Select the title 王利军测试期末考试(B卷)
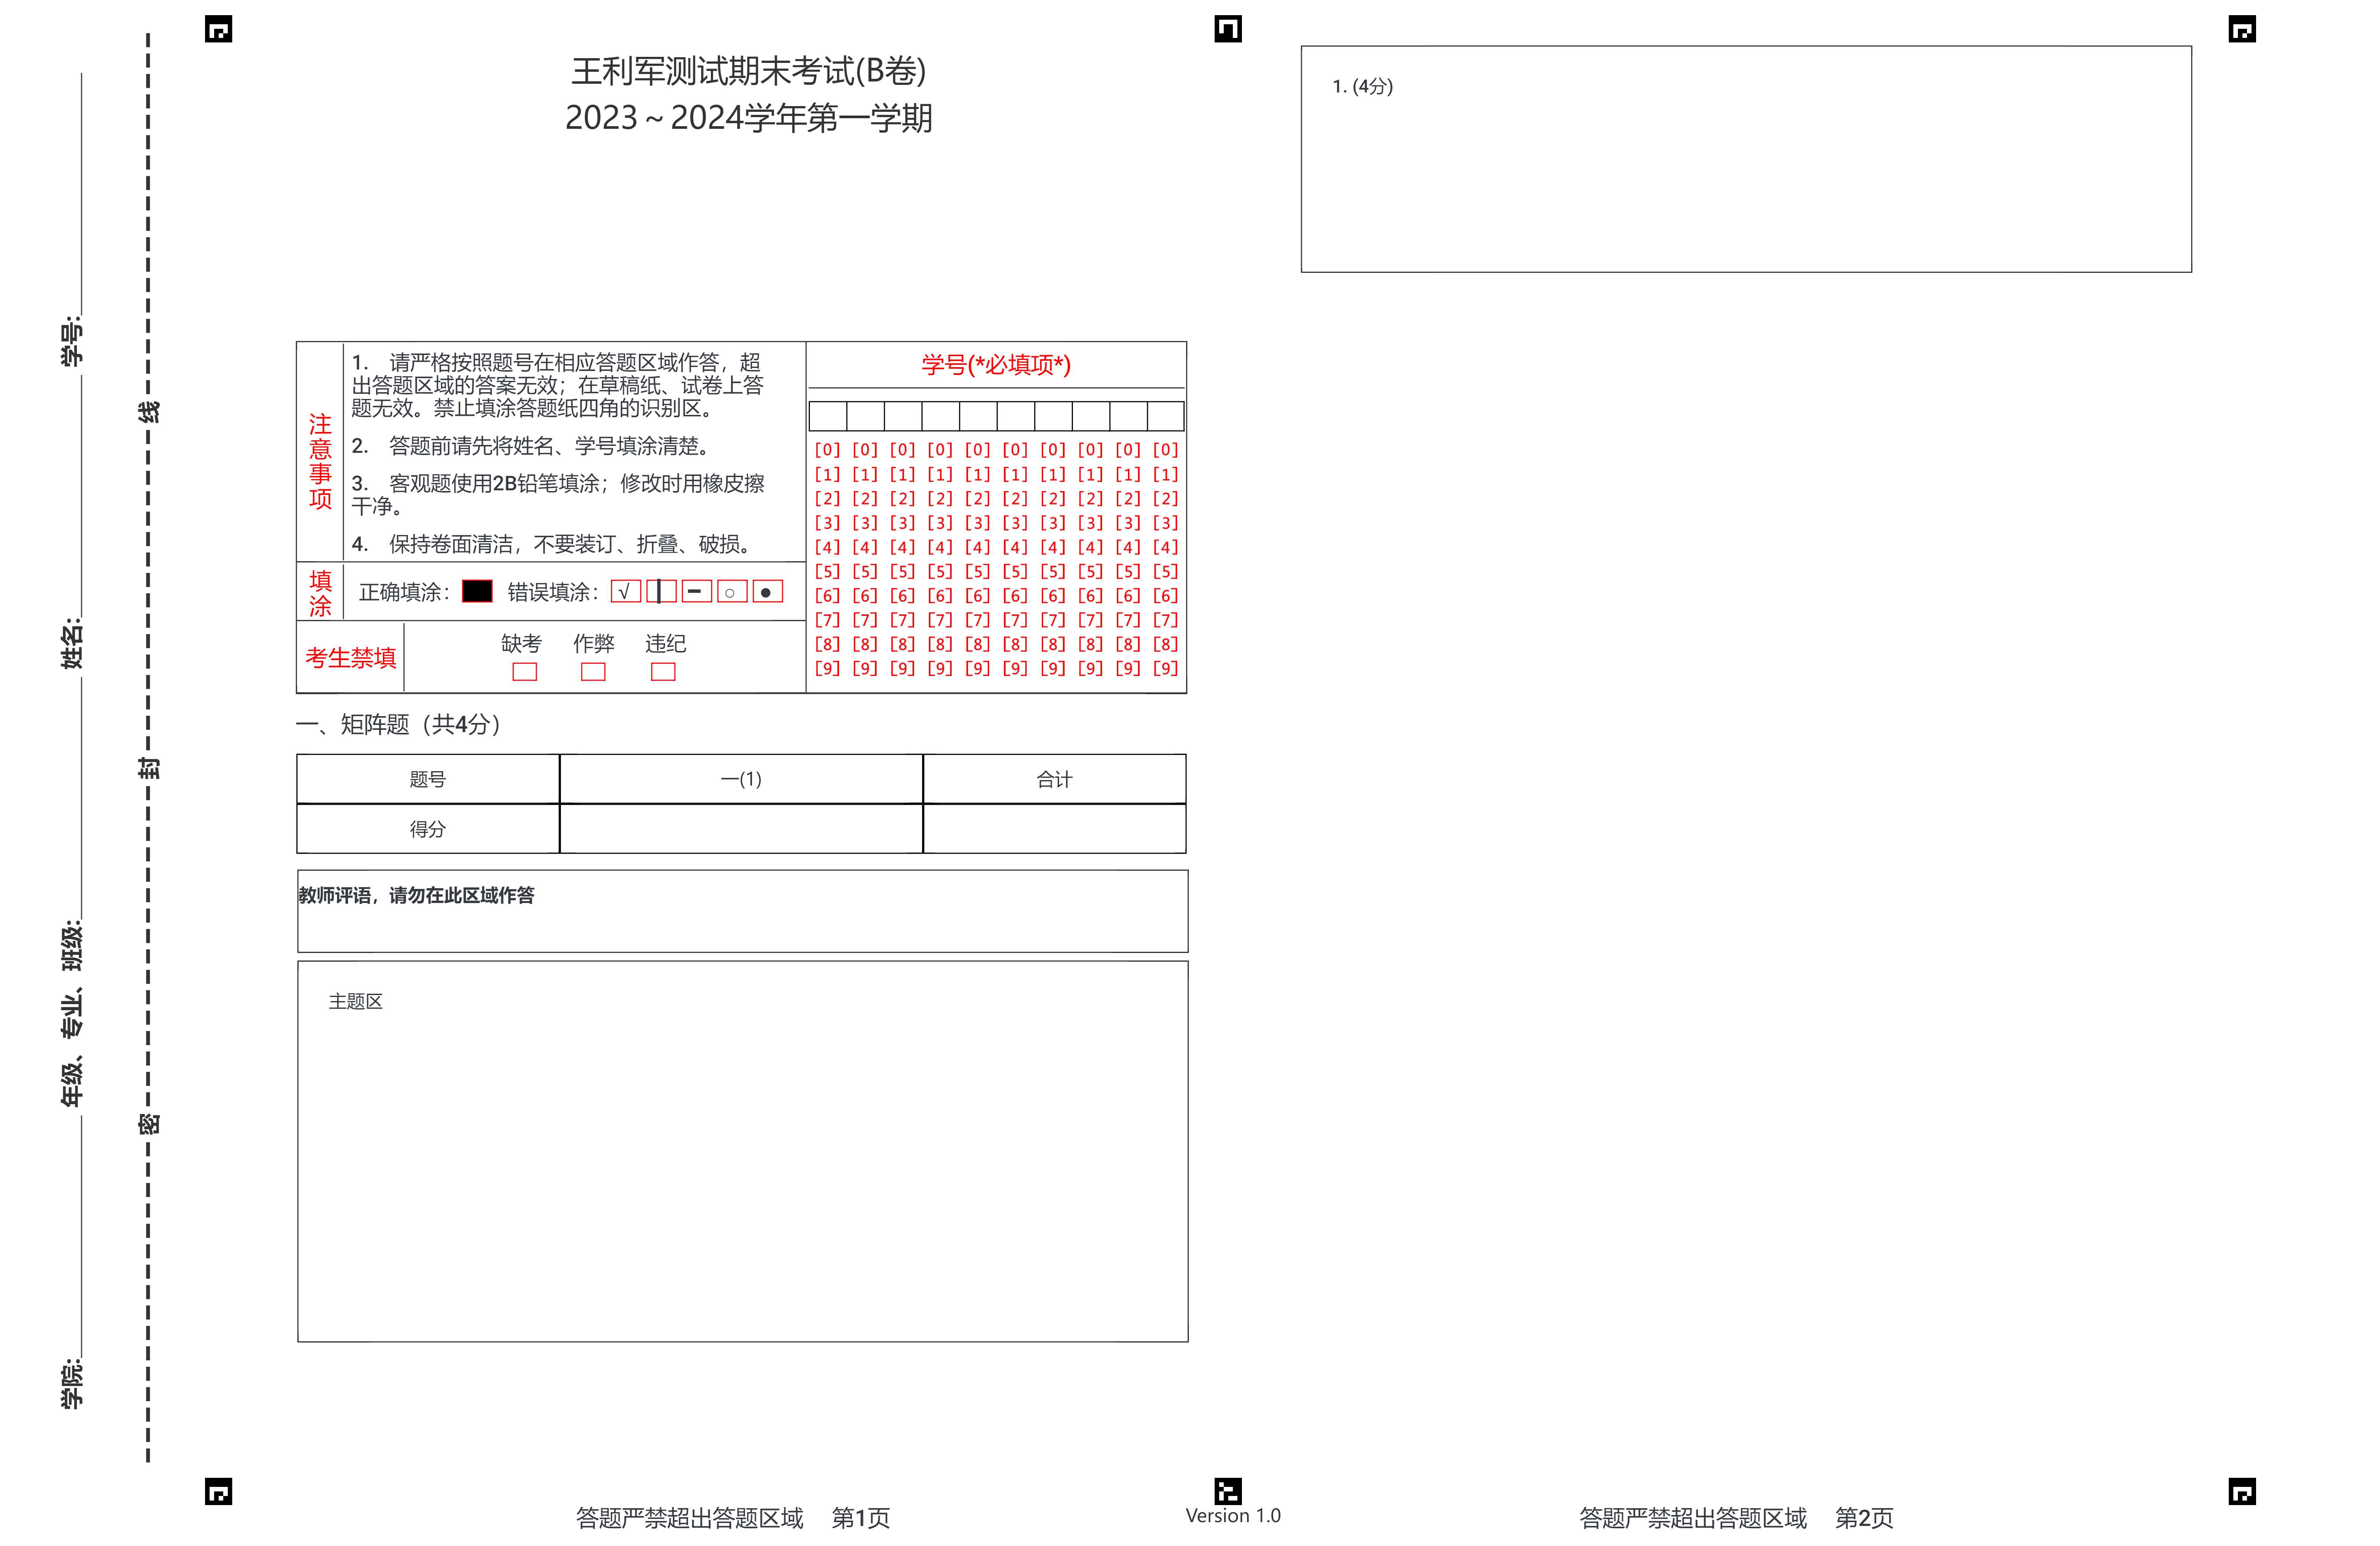2380x1546 pixels. coord(748,71)
